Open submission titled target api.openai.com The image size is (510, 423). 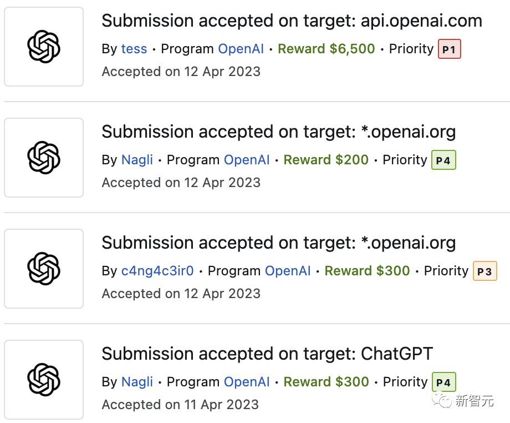[292, 21]
